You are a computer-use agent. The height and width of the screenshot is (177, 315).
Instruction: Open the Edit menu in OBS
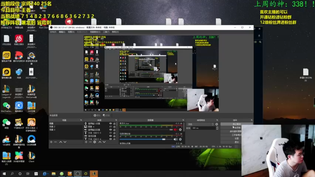[62, 32]
